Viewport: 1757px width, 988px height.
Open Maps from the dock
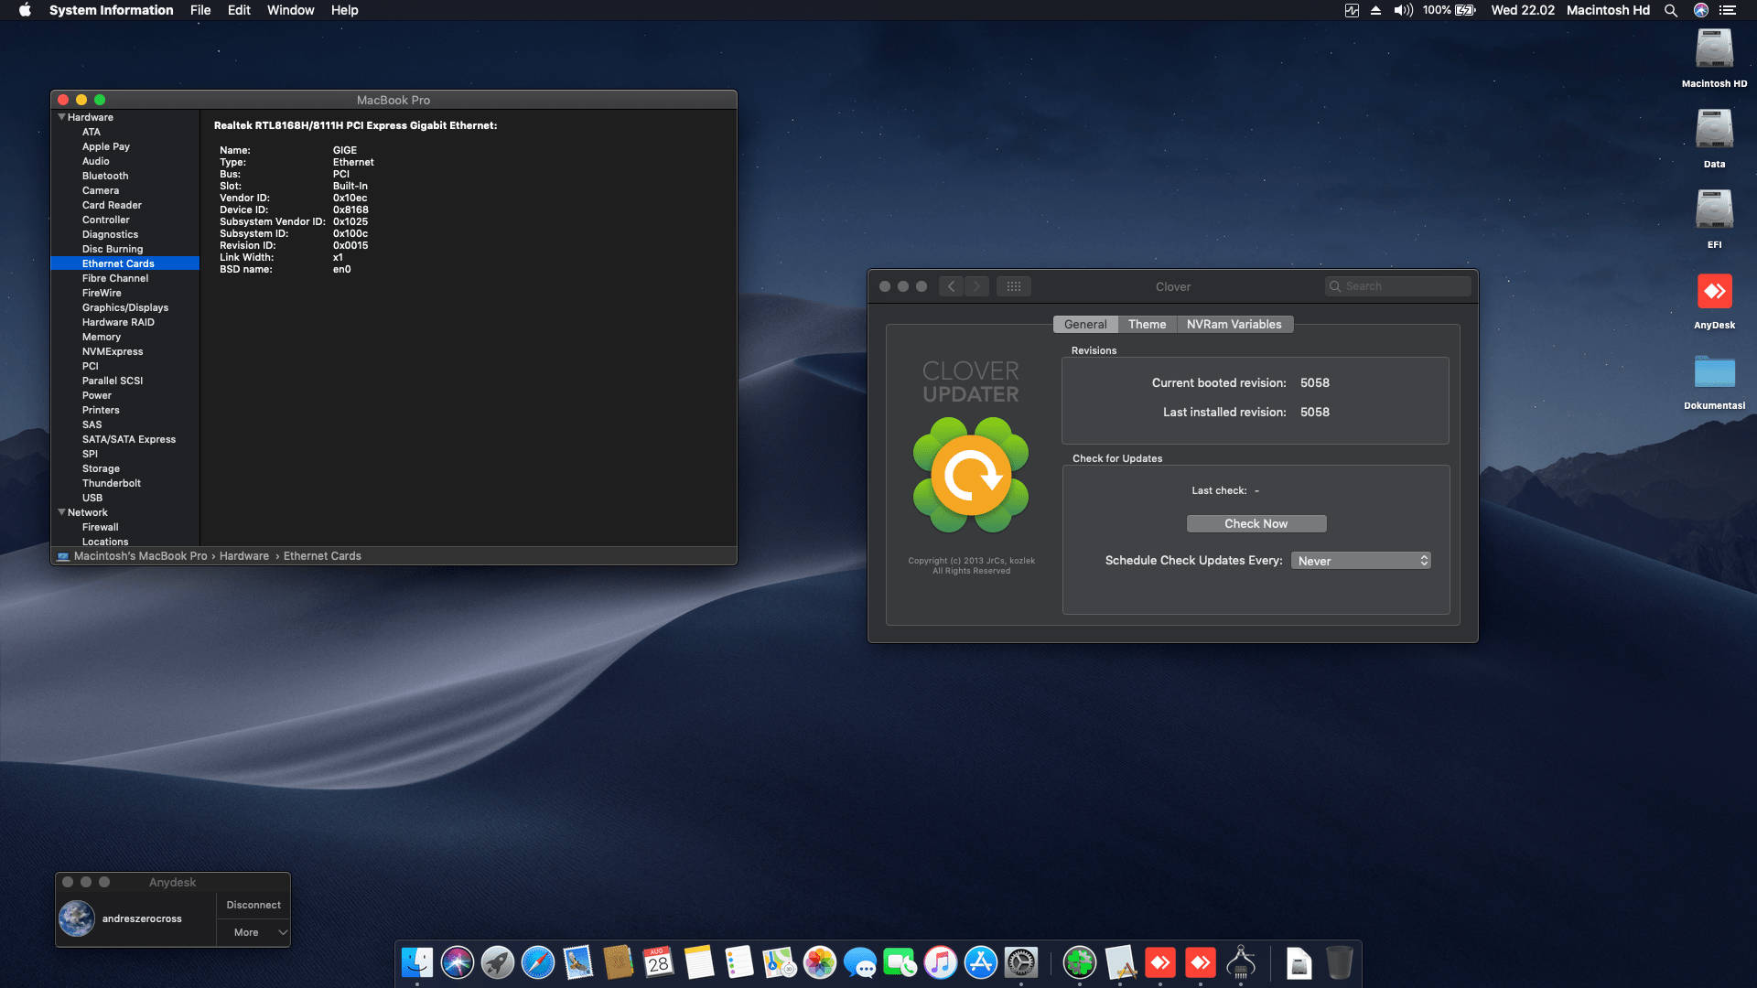tap(780, 962)
